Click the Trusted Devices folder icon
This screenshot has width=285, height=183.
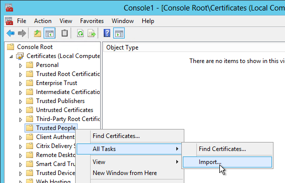[30, 173]
